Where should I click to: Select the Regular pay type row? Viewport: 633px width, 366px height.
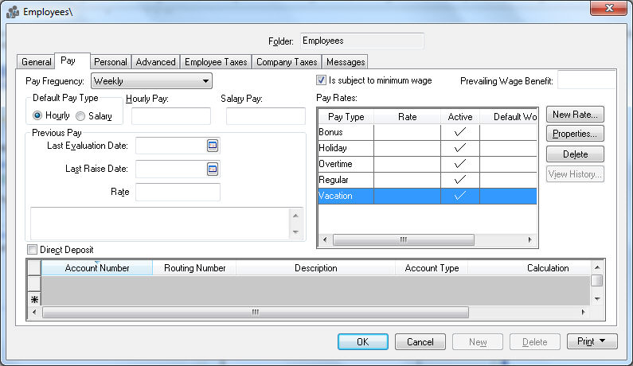pyautogui.click(x=346, y=180)
